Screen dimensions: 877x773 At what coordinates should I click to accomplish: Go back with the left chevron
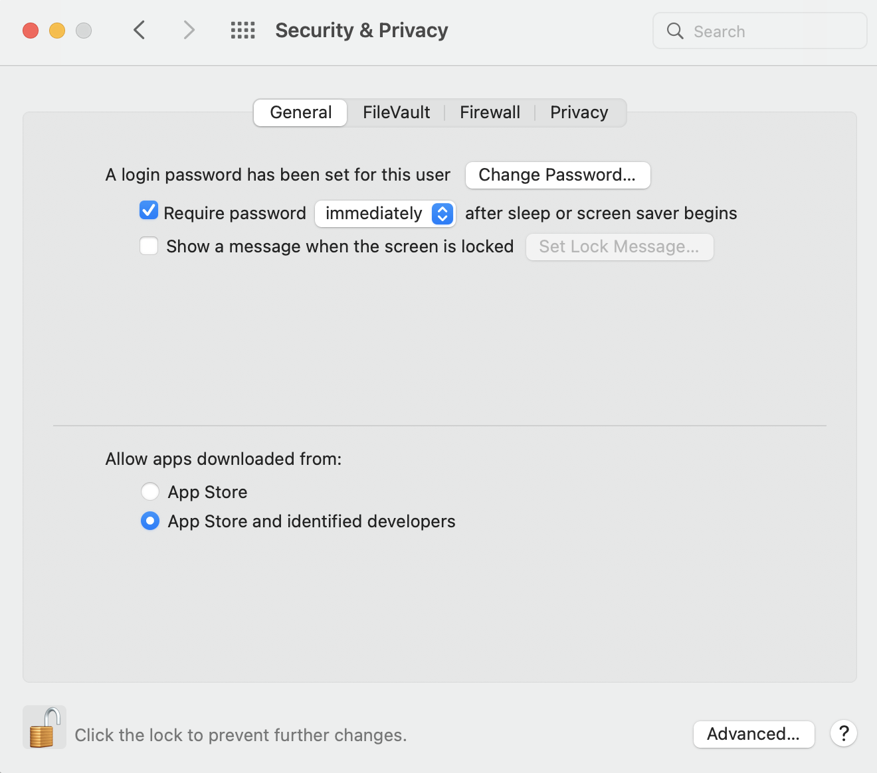click(x=139, y=30)
